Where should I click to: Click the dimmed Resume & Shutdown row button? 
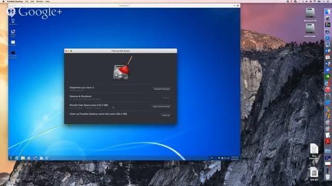pyautogui.click(x=166, y=98)
